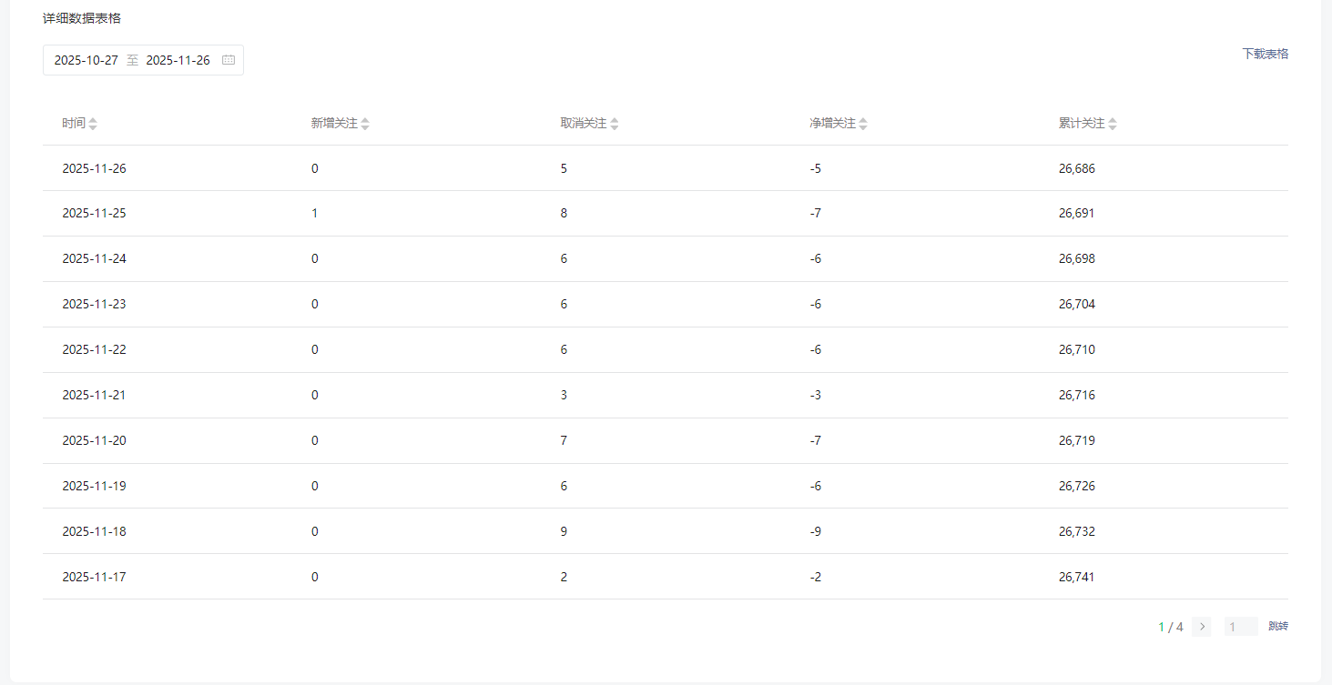The image size is (1332, 685).
Task: Click the 下载表格 link
Action: click(1265, 54)
